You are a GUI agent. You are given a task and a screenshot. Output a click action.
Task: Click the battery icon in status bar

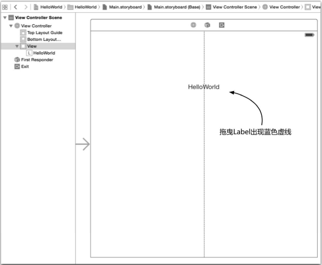[x=309, y=35]
